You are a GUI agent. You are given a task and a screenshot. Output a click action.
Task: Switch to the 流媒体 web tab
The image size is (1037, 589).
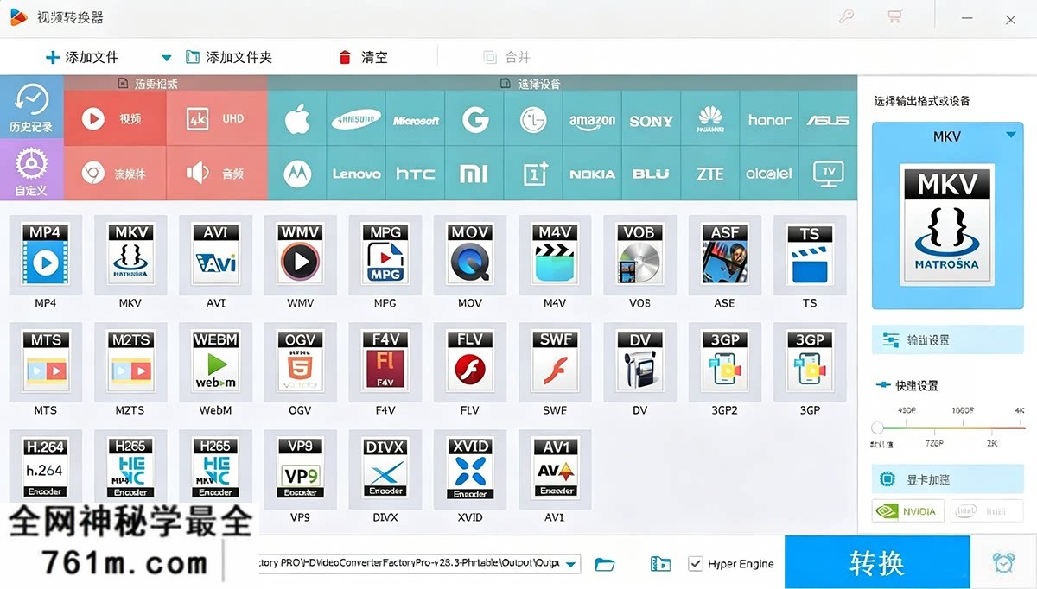[x=114, y=174]
